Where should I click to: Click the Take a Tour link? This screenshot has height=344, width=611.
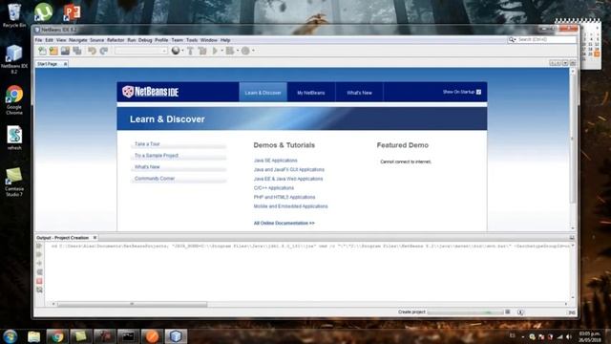147,144
